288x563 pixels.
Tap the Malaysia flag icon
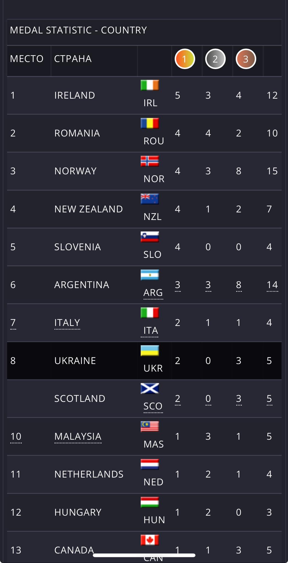150,426
